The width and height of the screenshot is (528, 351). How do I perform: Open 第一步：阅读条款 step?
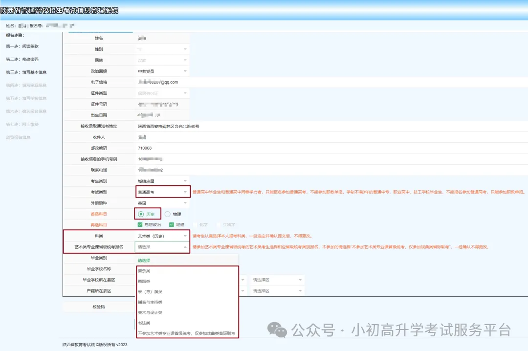point(22,46)
